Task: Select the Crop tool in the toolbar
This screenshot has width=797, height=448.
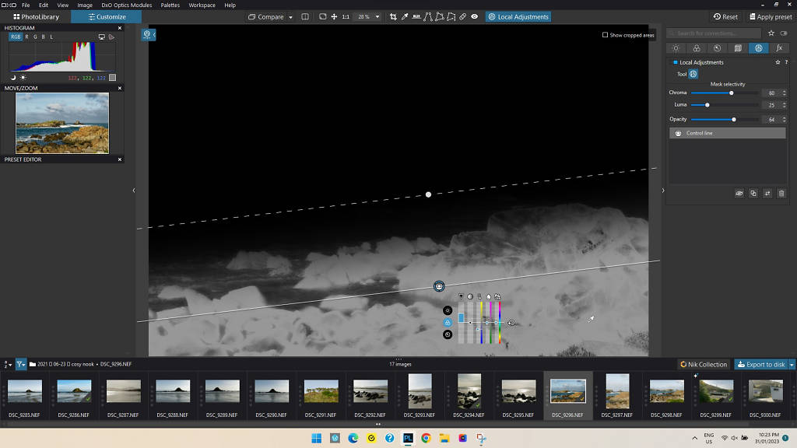Action: click(393, 16)
